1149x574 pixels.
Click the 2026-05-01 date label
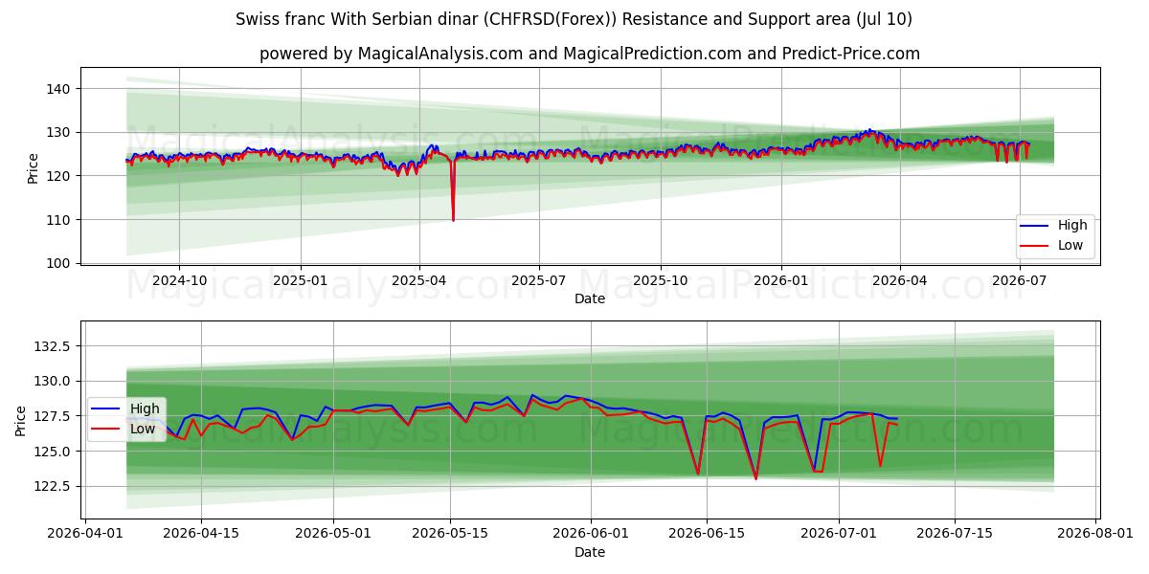tap(333, 534)
